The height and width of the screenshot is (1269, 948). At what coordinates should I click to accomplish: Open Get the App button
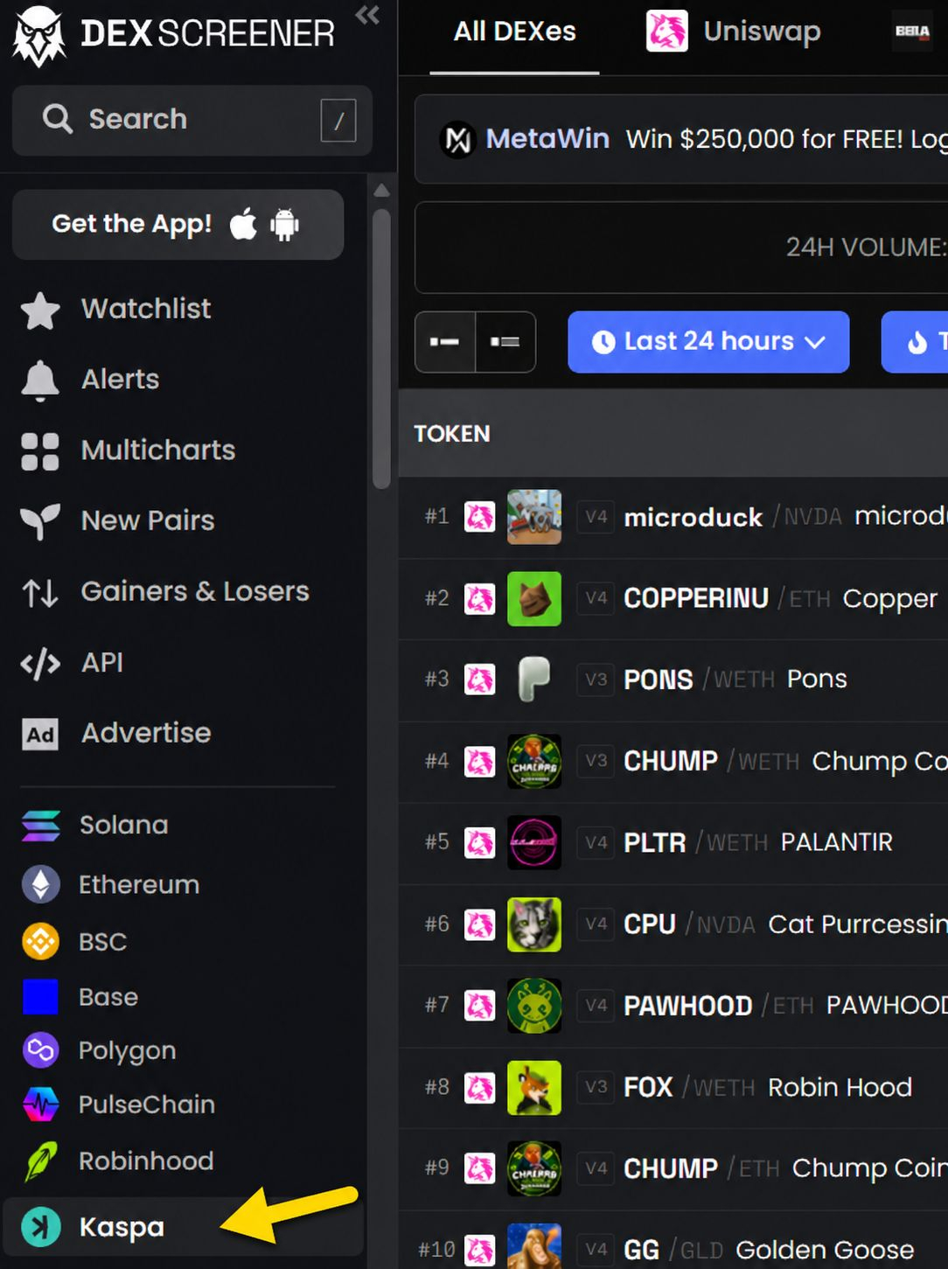point(178,225)
